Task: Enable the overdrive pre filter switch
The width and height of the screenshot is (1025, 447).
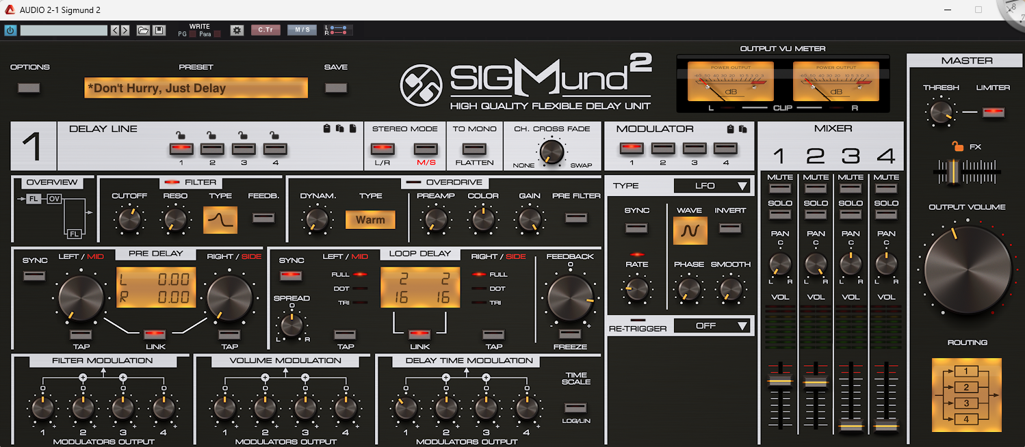Action: click(x=576, y=218)
